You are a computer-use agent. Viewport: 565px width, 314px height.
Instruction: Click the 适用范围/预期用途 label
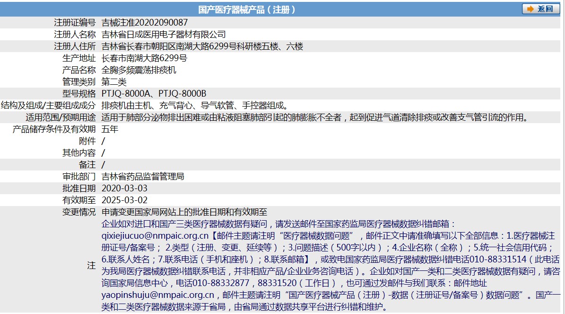point(61,117)
